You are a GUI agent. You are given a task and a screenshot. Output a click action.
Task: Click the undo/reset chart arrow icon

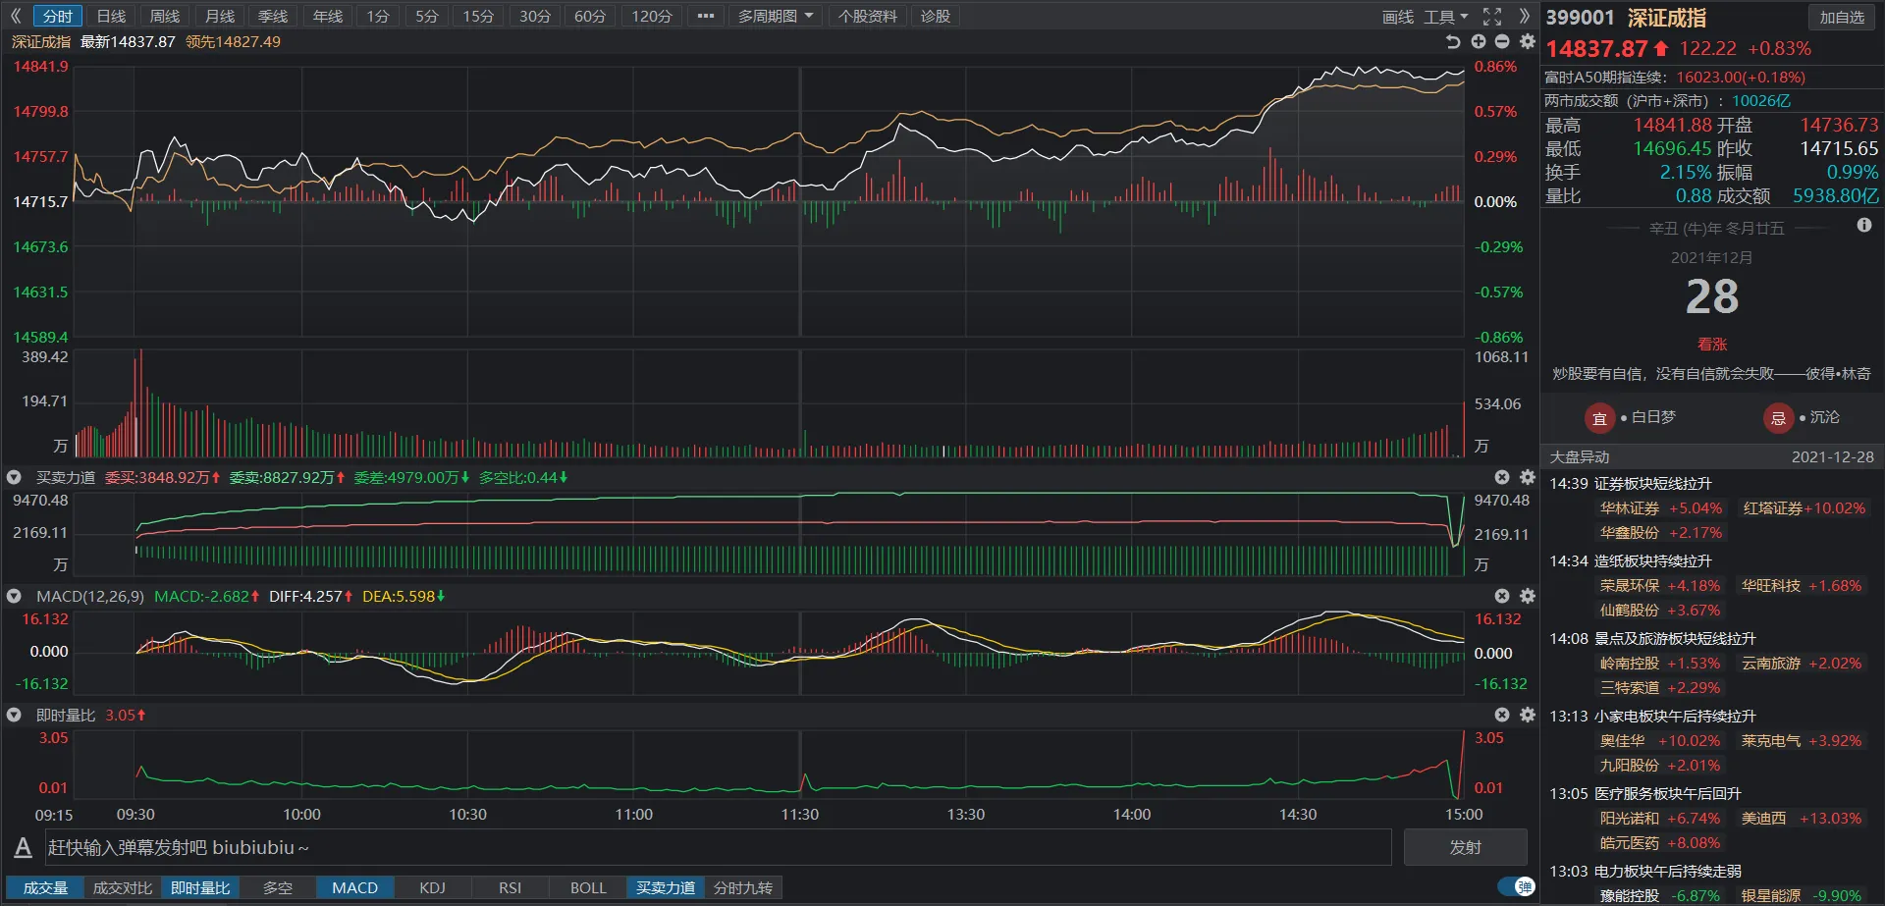(1453, 41)
